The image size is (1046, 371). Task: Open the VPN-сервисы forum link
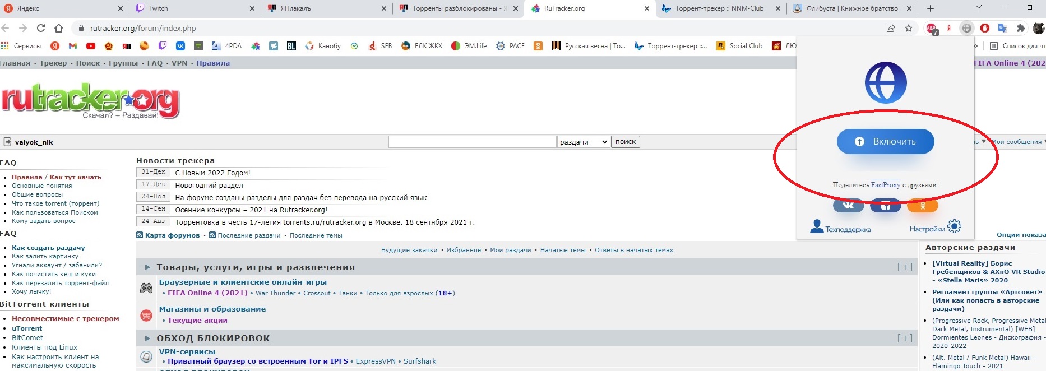pos(187,352)
